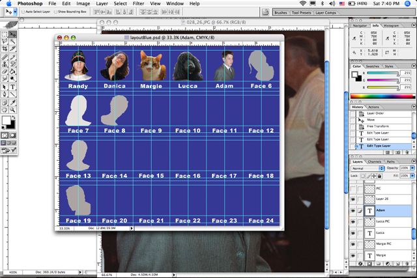Image resolution: width=417 pixels, height=278 pixels.
Task: Click Jump to ImageReady button
Action: pyautogui.click(x=8, y=150)
